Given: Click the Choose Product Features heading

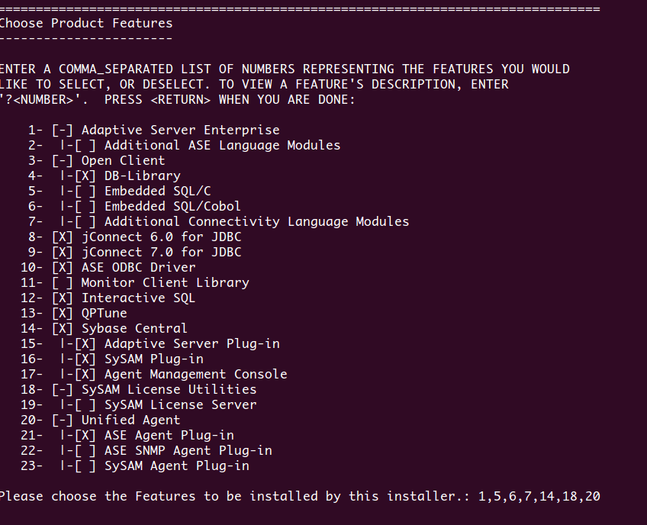Looking at the screenshot, I should 85,24.
